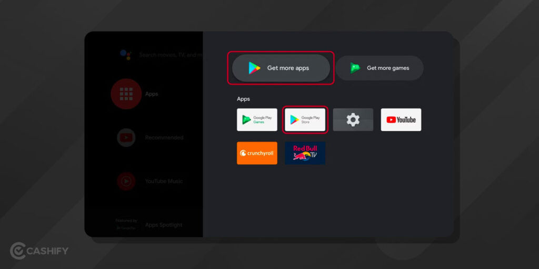The height and width of the screenshot is (269, 539).
Task: Launch the YouTube app tile
Action: [401, 120]
